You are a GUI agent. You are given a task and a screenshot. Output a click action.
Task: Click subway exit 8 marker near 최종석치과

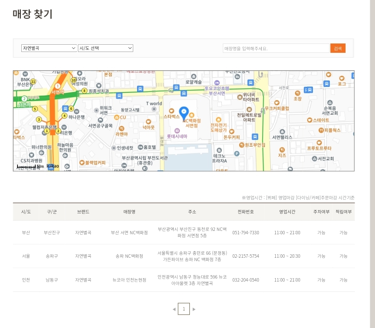coord(84,91)
